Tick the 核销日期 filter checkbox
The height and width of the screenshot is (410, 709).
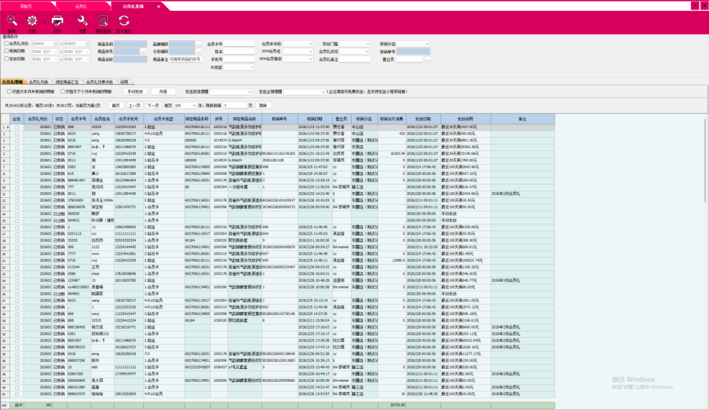click(6, 51)
